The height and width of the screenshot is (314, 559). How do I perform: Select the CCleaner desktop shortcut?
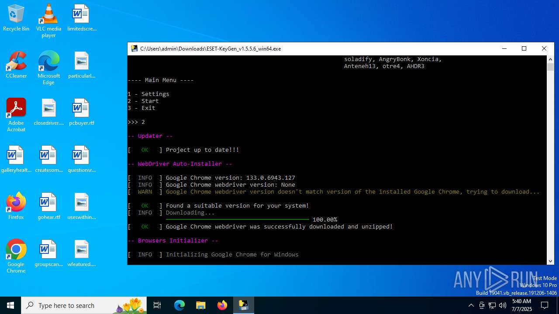[16, 65]
